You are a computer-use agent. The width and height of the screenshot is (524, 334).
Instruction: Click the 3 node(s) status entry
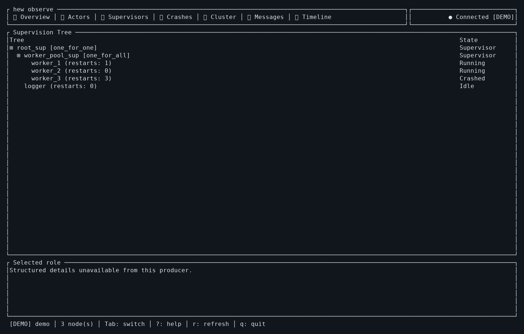(77, 324)
